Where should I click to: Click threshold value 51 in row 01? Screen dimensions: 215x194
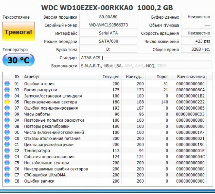(x=165, y=84)
